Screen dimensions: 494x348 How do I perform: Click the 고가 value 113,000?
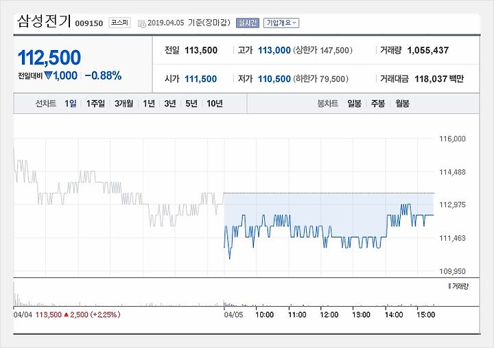coord(274,50)
